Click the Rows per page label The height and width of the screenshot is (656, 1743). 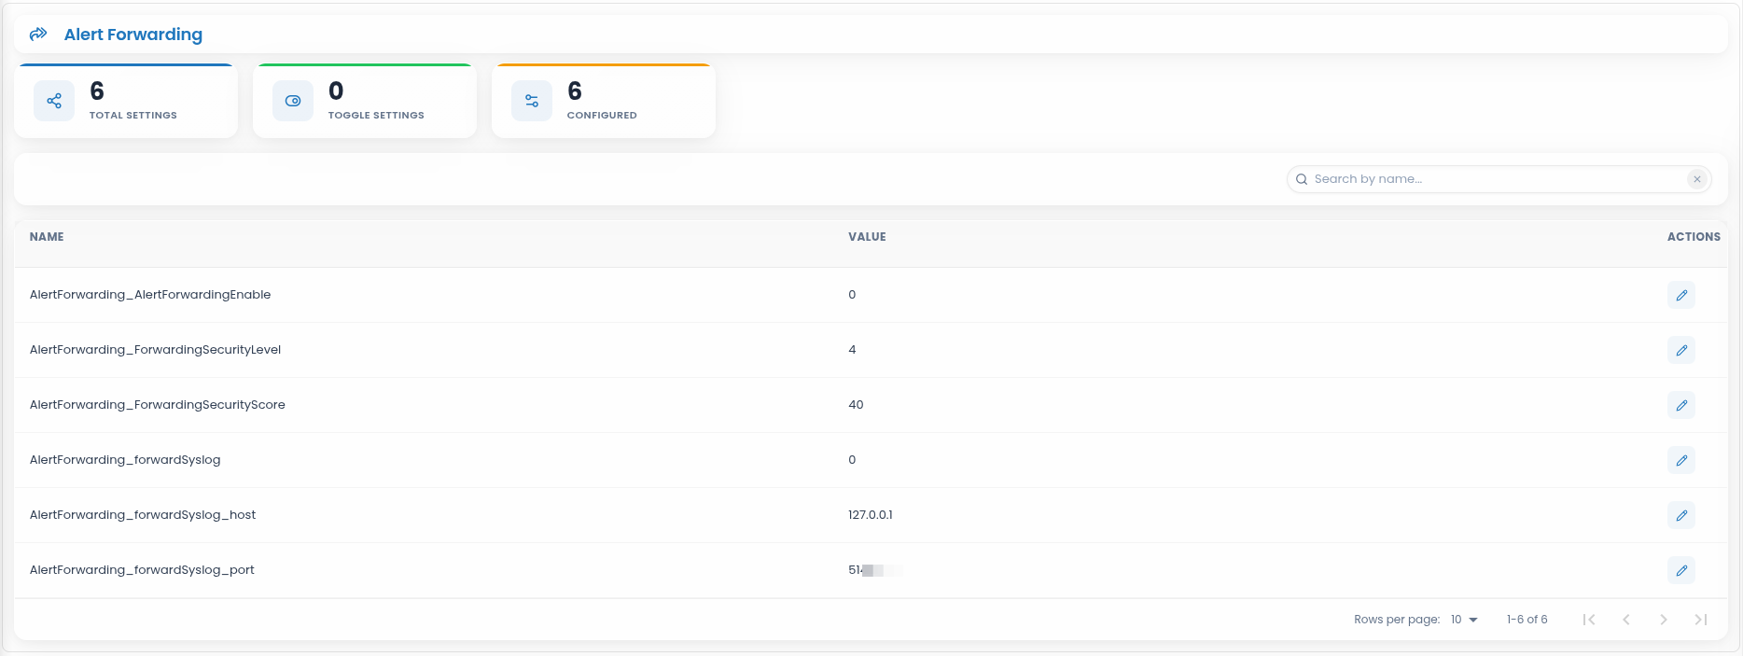pyautogui.click(x=1397, y=620)
